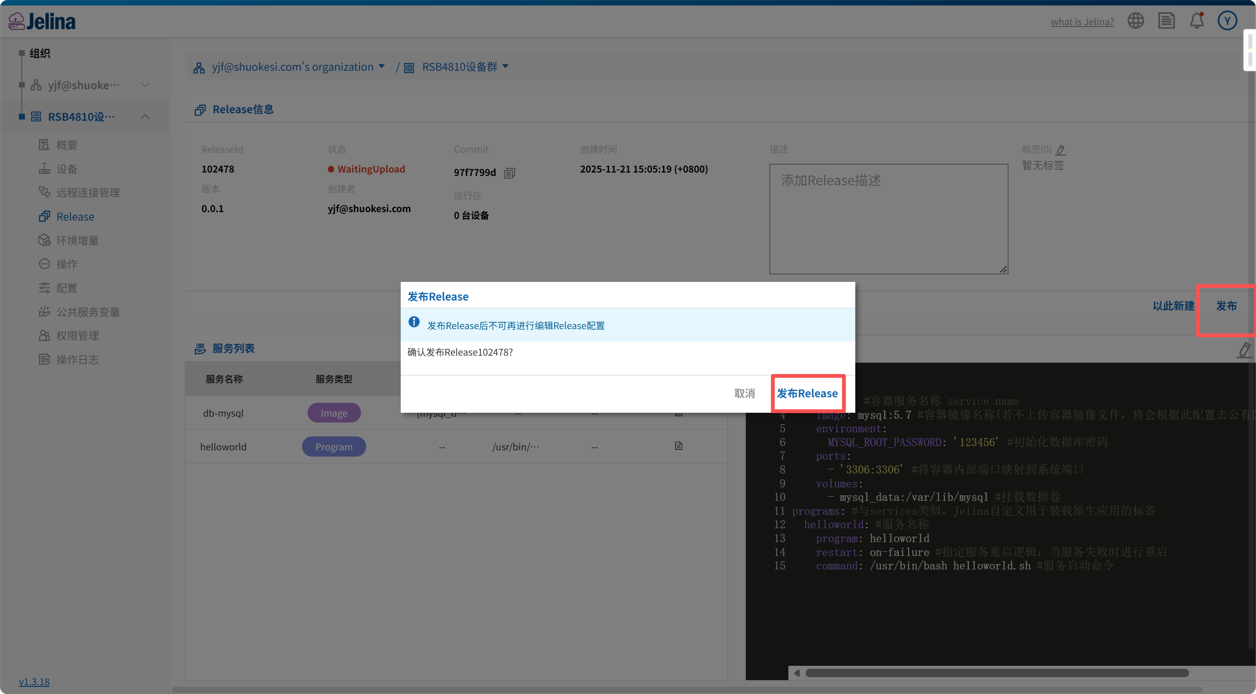This screenshot has width=1256, height=694.
Task: Click the user avatar Y icon
Action: [x=1227, y=21]
